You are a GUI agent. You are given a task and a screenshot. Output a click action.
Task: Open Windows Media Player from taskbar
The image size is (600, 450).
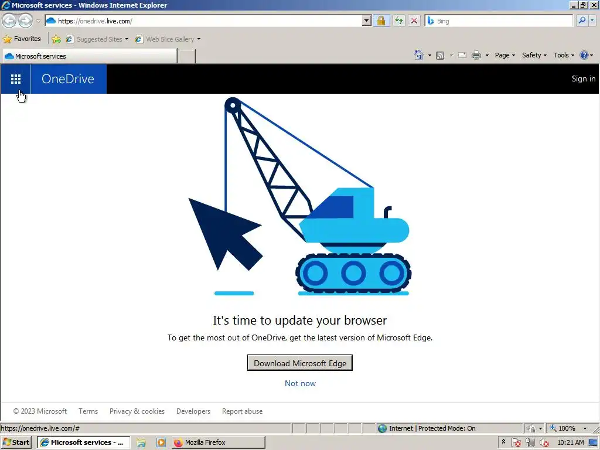click(161, 443)
